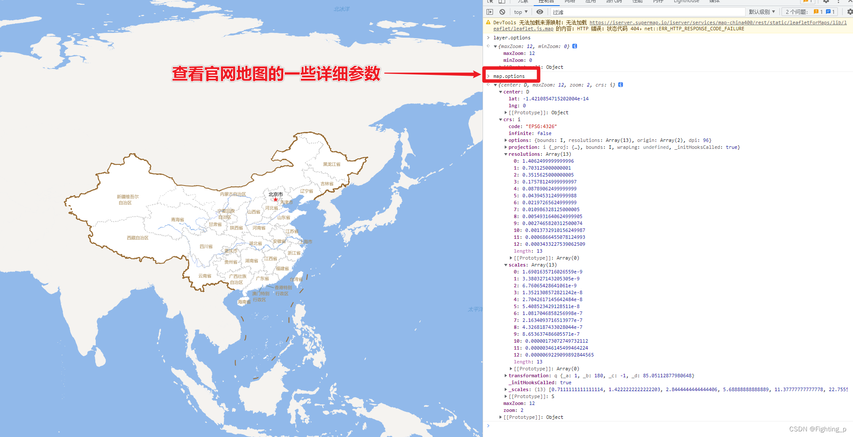Image resolution: width=853 pixels, height=437 pixels.
Task: Open the leaflet.js.map error link
Action: pyautogui.click(x=523, y=29)
